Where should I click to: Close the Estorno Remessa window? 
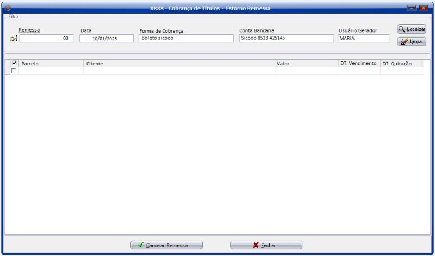pyautogui.click(x=424, y=8)
